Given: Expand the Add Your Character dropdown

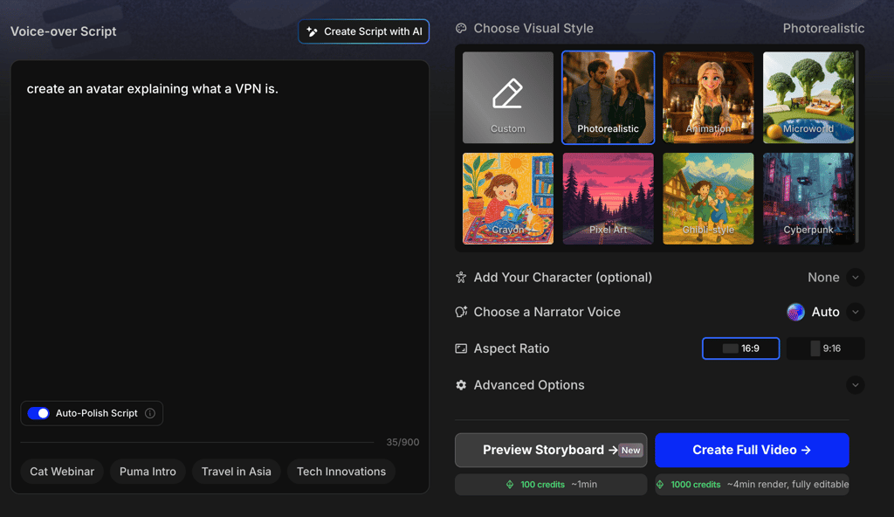Looking at the screenshot, I should pyautogui.click(x=856, y=278).
